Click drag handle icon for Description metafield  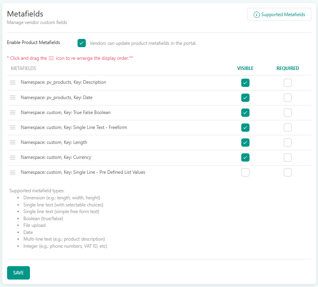click(13, 83)
